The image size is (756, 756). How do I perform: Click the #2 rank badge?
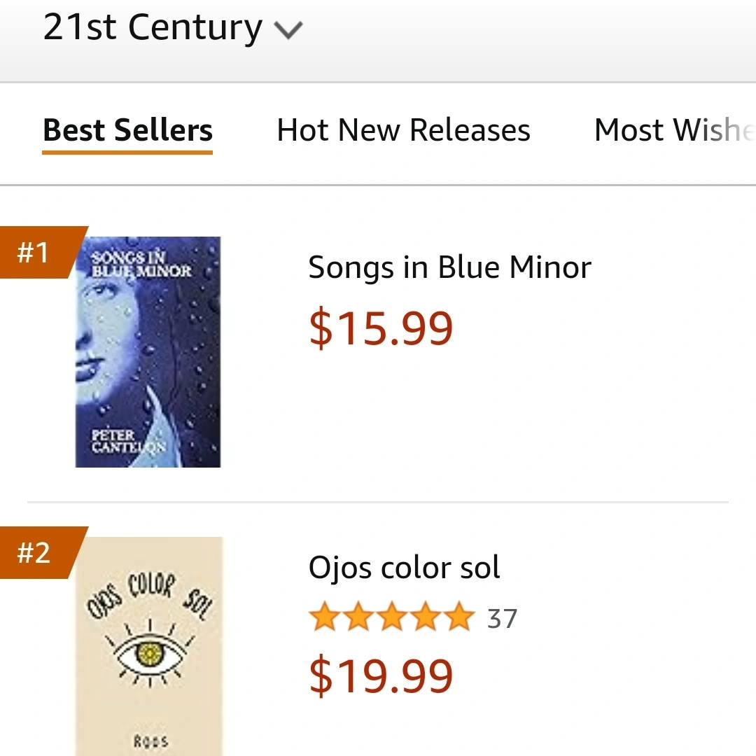click(35, 552)
